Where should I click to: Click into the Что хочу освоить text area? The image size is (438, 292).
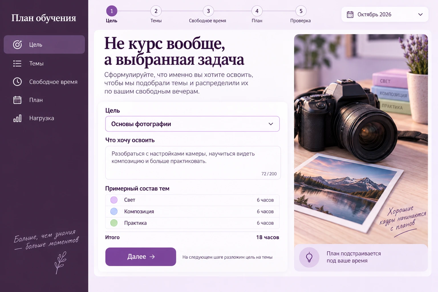click(193, 163)
